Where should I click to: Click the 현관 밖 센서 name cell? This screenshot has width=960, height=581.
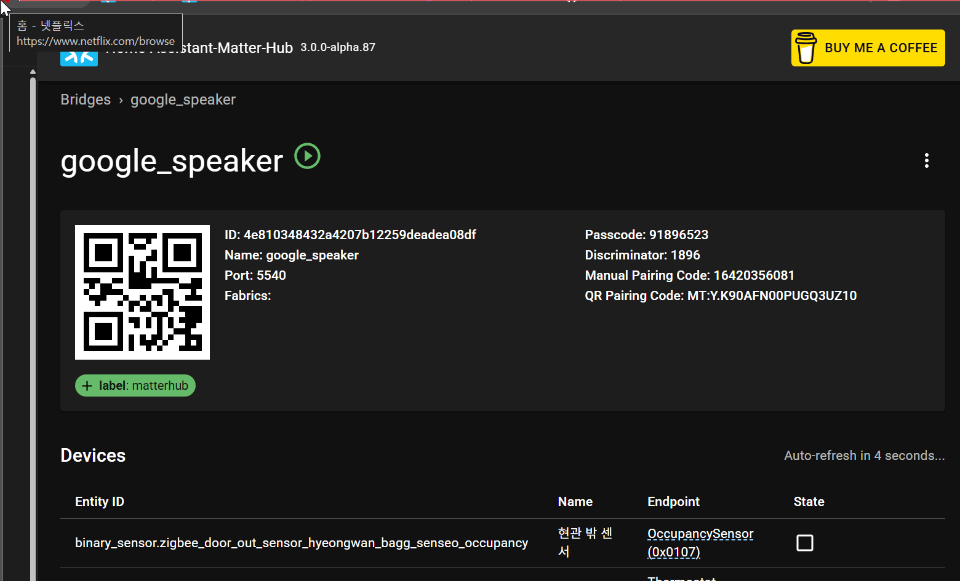tap(585, 542)
